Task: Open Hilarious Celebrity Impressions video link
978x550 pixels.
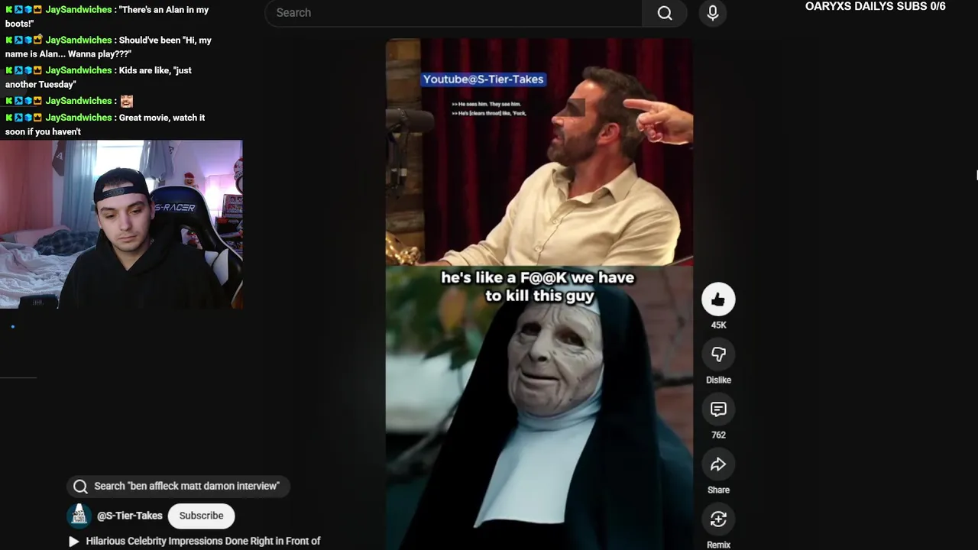Action: (203, 541)
